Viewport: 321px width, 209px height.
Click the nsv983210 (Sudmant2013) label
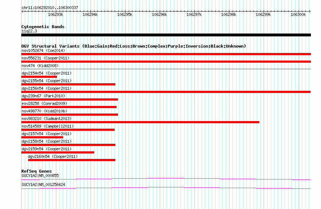pyautogui.click(x=47, y=119)
